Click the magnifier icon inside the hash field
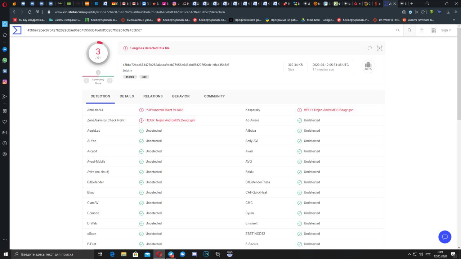This screenshot has width=461, height=259. pos(398,30)
